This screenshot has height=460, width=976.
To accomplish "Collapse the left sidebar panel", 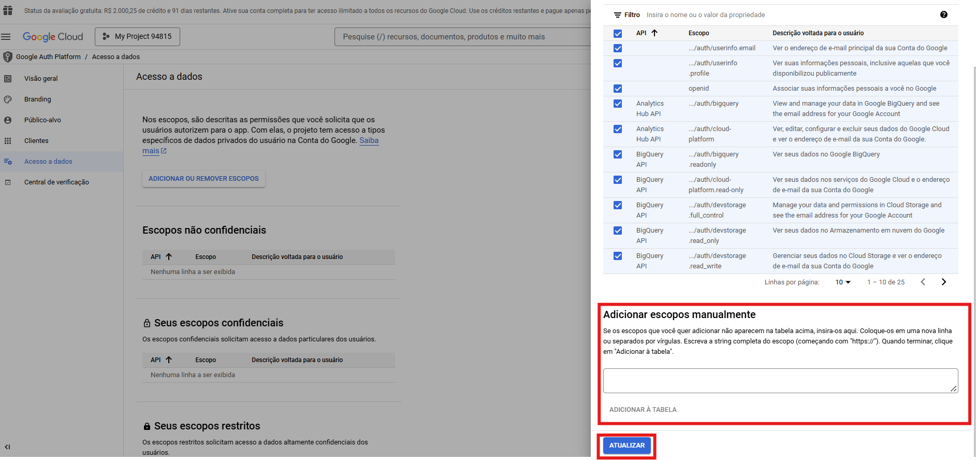I will click(x=7, y=447).
